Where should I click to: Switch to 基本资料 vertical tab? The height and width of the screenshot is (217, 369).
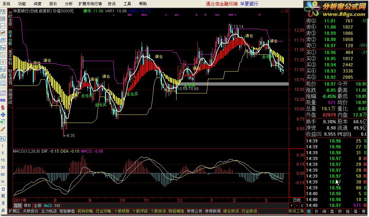(10, 57)
